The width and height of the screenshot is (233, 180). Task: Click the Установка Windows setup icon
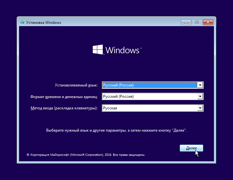22,22
